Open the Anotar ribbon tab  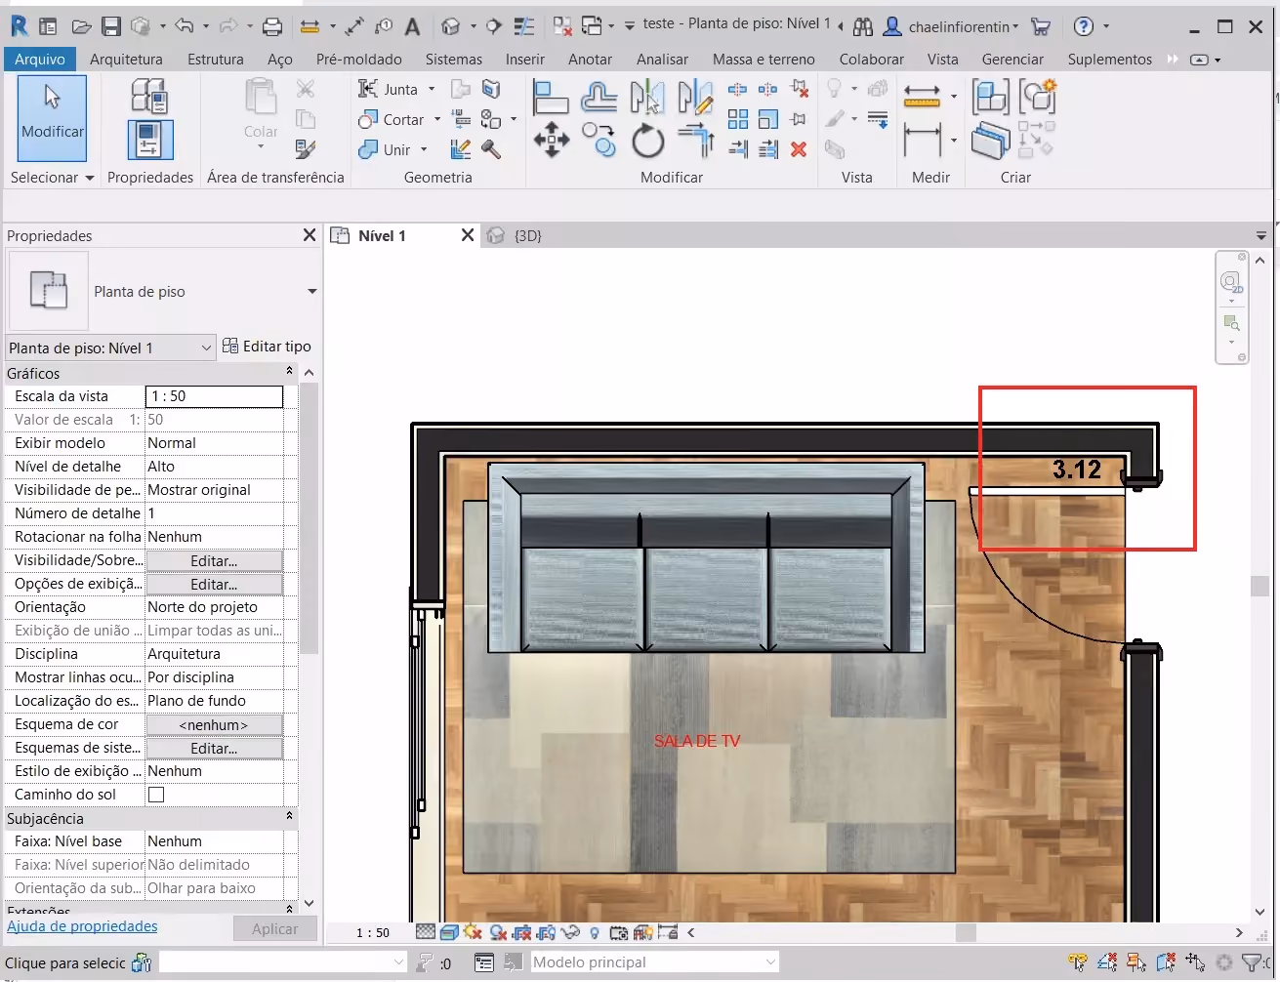pyautogui.click(x=591, y=60)
